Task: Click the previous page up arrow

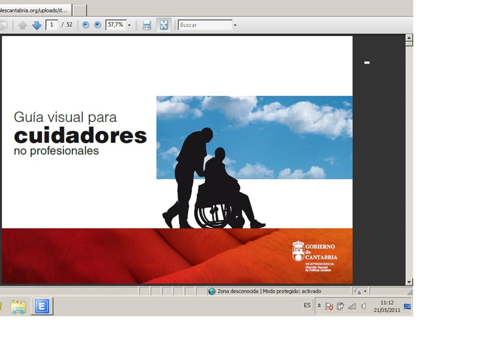Action: (x=23, y=25)
